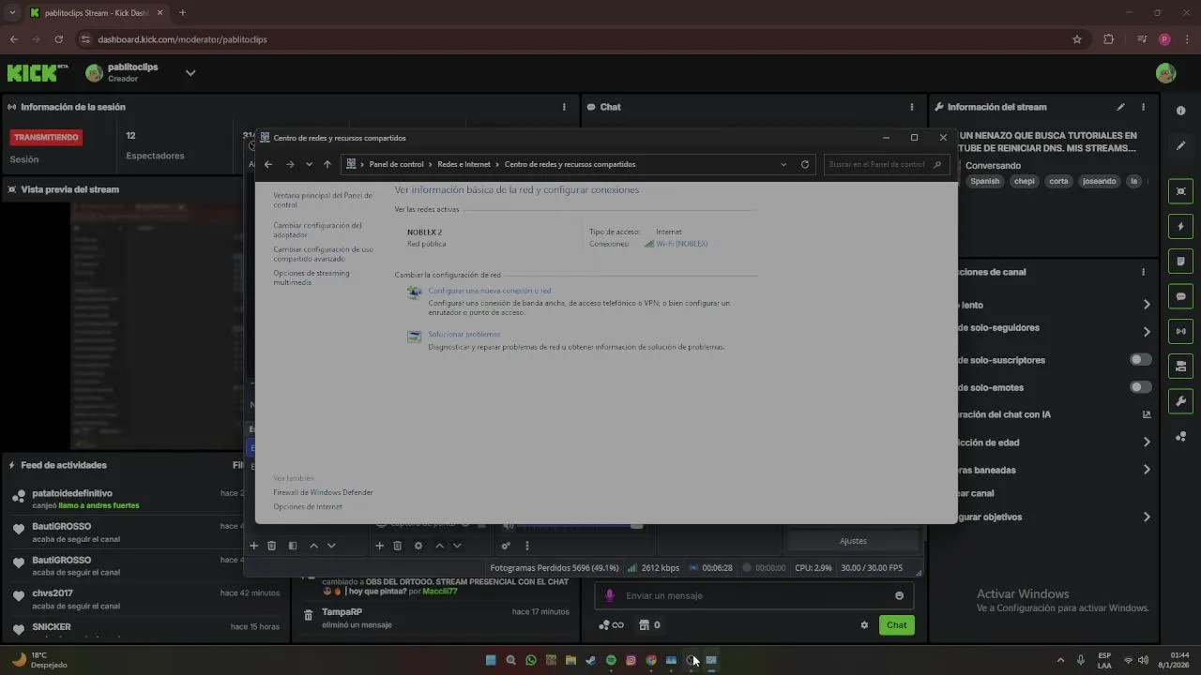Click the Windows Start button
Viewport: 1201px width, 675px height.
[491, 660]
